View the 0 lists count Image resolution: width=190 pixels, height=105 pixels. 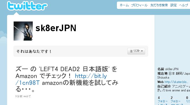tap(188, 101)
